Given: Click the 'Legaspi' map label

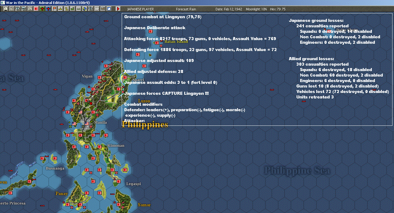Looking at the screenshot, I should (x=134, y=184).
